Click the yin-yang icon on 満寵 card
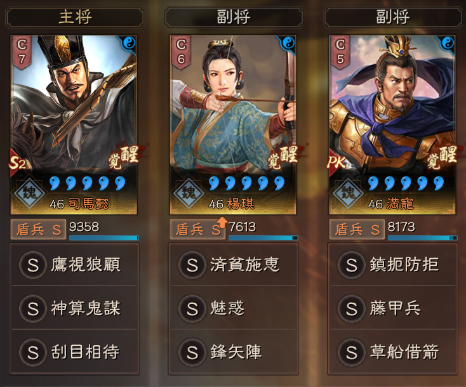Screen dimensions: 466x387 tap(448, 43)
